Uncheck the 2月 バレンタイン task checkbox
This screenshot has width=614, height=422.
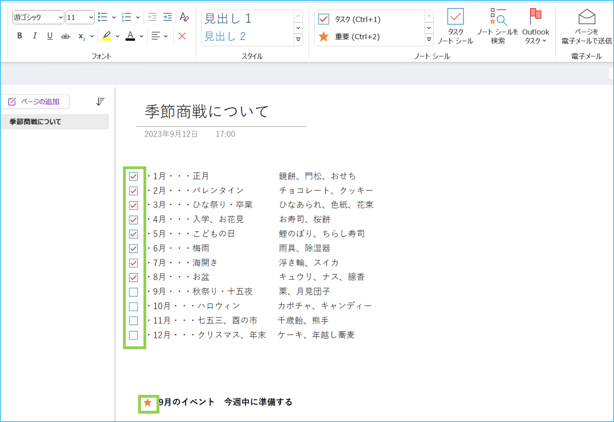click(133, 191)
